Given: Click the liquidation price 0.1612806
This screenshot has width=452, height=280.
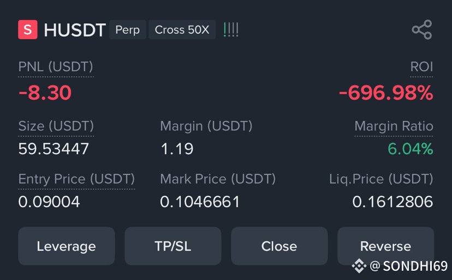Looking at the screenshot, I should click(x=392, y=202).
